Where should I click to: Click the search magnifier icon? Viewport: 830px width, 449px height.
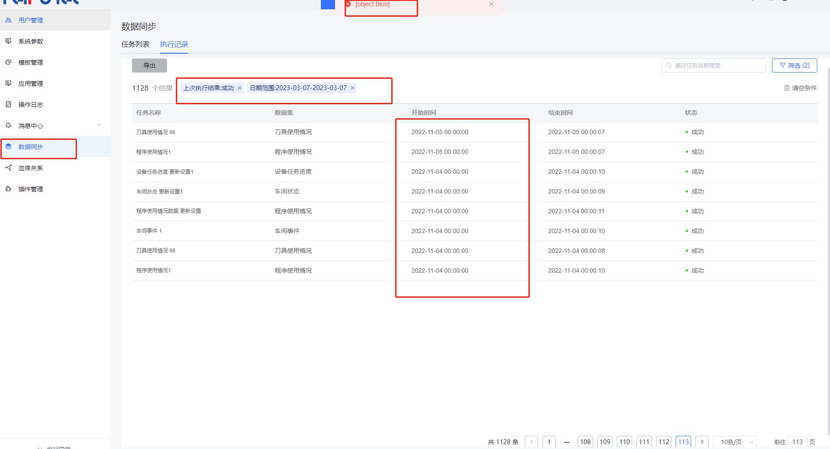click(669, 66)
